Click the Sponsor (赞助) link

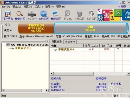click(x=124, y=6)
